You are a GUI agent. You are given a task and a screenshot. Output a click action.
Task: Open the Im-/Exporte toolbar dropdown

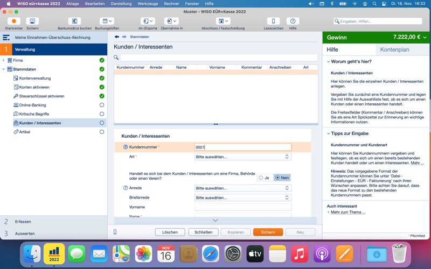148,21
